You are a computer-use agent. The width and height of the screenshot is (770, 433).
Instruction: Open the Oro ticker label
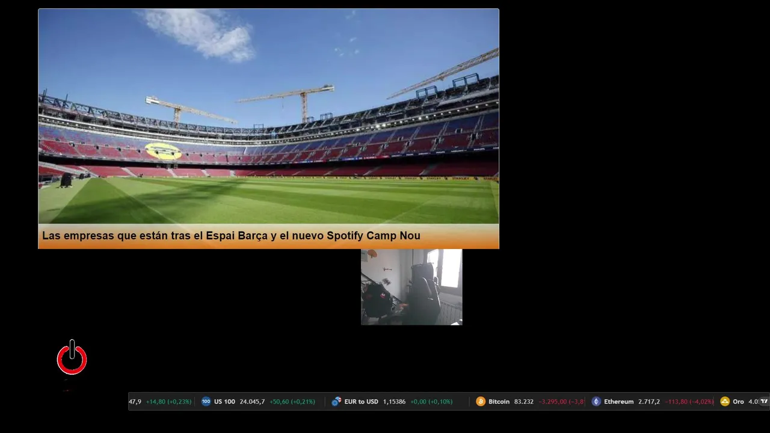coord(738,402)
